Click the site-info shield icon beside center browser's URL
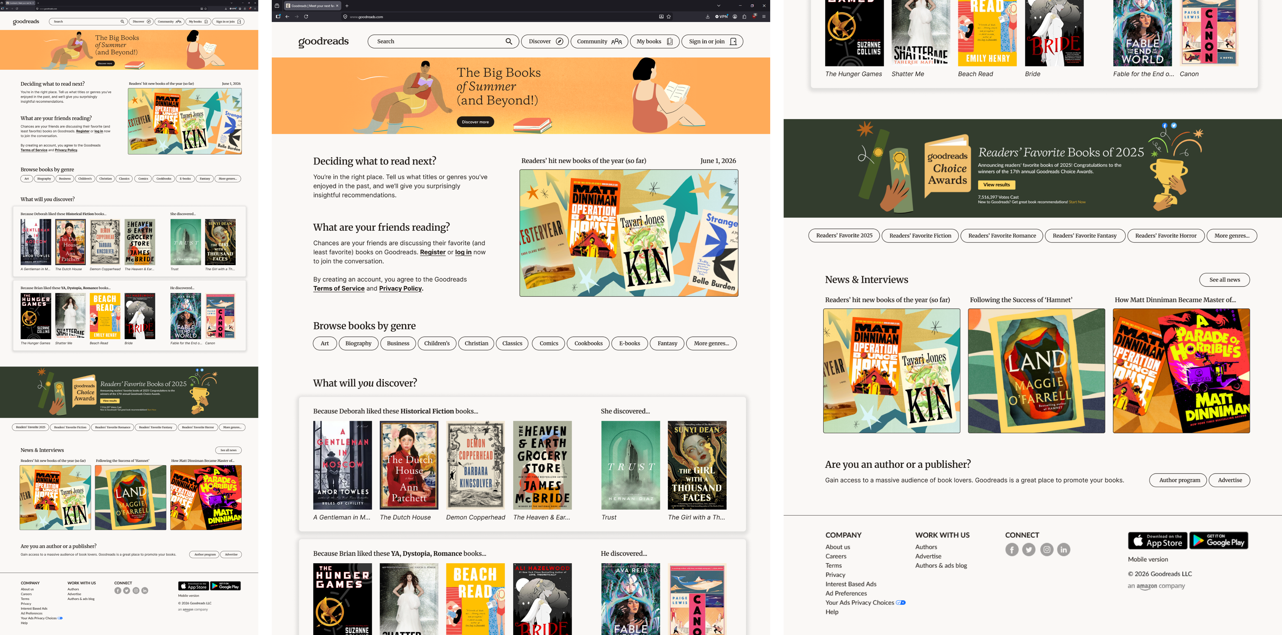Image resolution: width=1282 pixels, height=635 pixels. coord(345,16)
